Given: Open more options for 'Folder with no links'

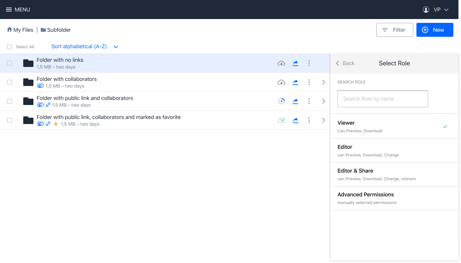Looking at the screenshot, I should pyautogui.click(x=309, y=63).
